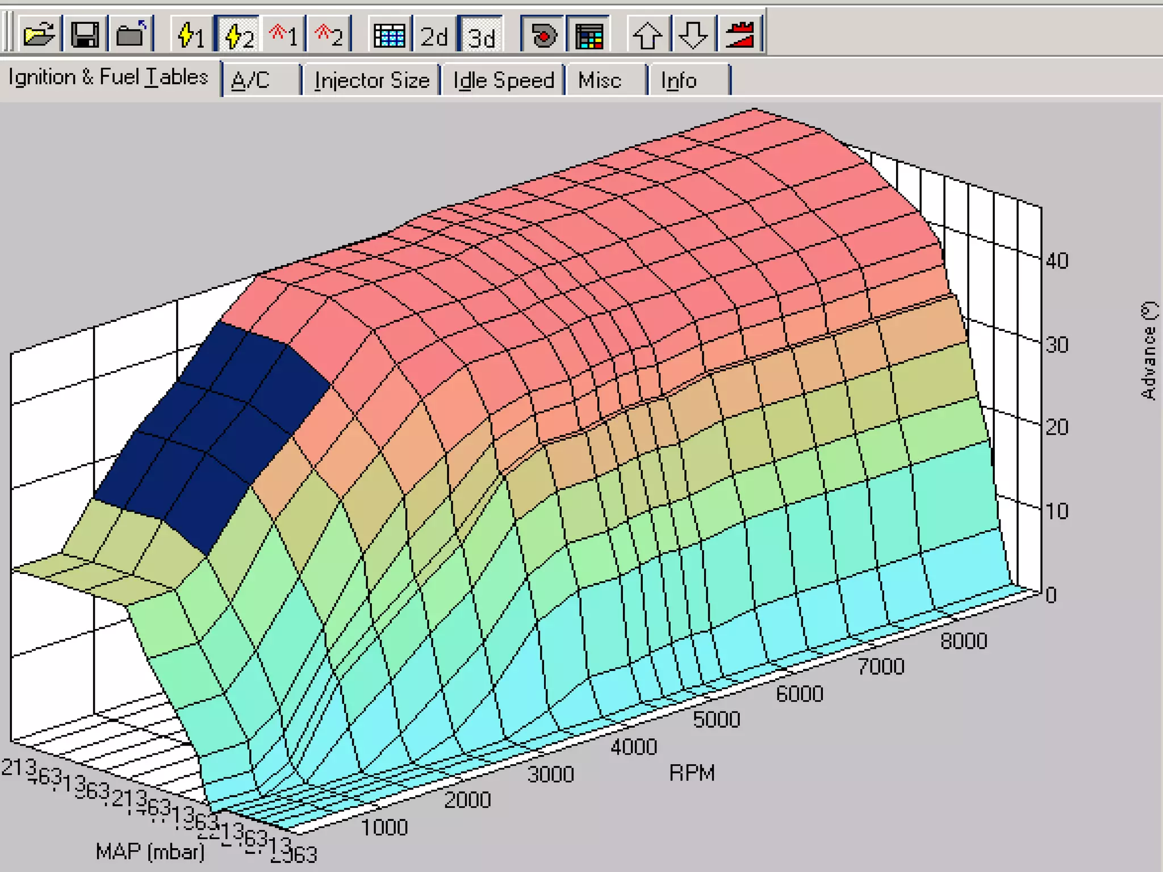This screenshot has width=1163, height=872.
Task: Toggle the 3d graph view button
Action: point(482,35)
